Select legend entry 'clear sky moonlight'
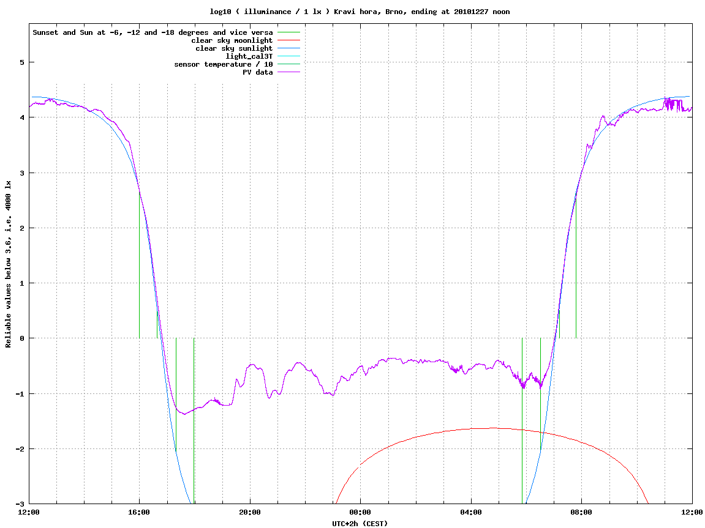Viewport: 705px width, 528px height. 232,40
